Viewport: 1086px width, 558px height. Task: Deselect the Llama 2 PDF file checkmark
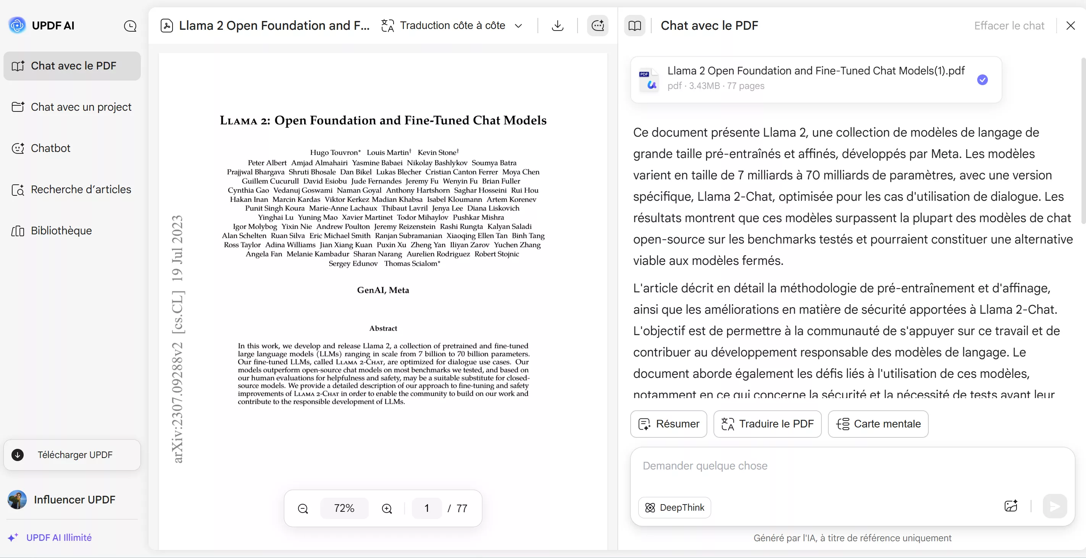(982, 80)
